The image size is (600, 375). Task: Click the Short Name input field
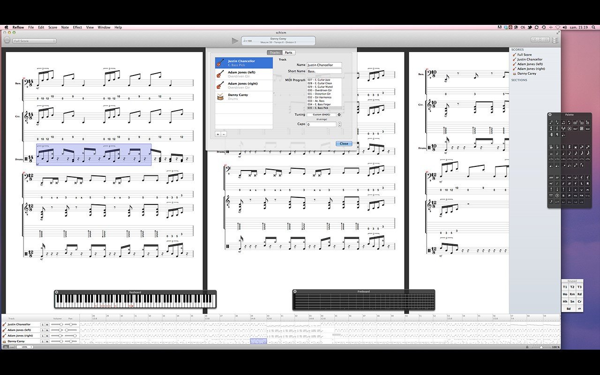(324, 71)
